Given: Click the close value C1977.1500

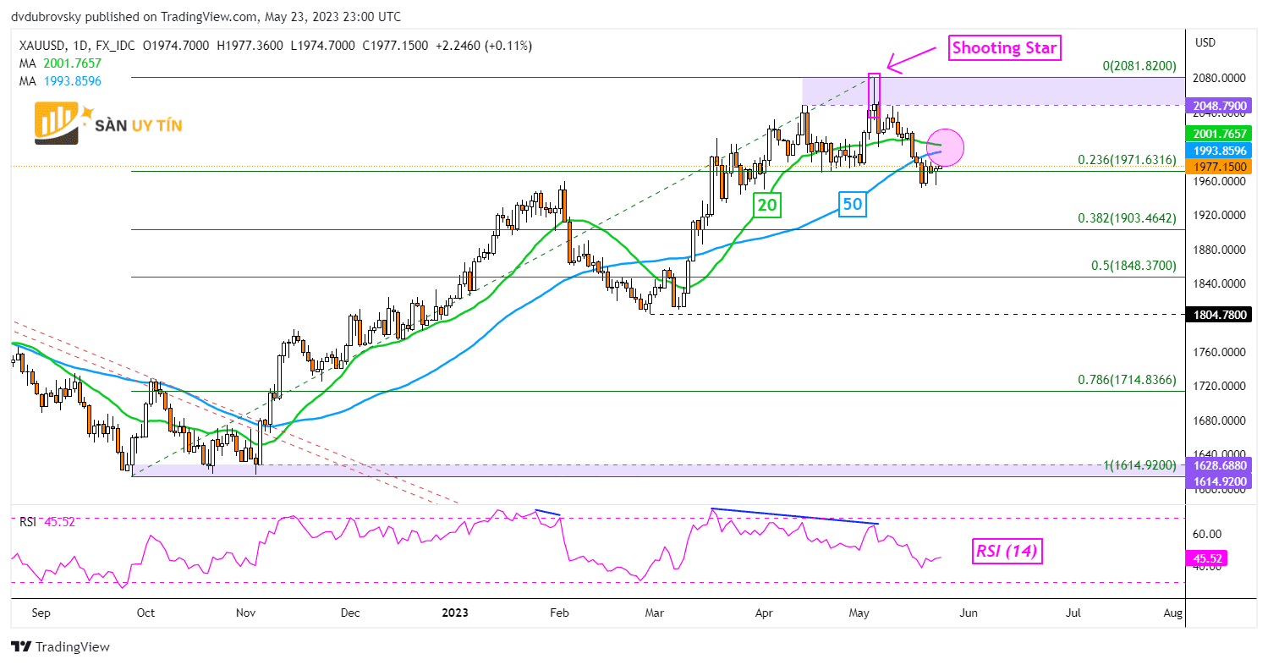Looking at the screenshot, I should pyautogui.click(x=393, y=46).
